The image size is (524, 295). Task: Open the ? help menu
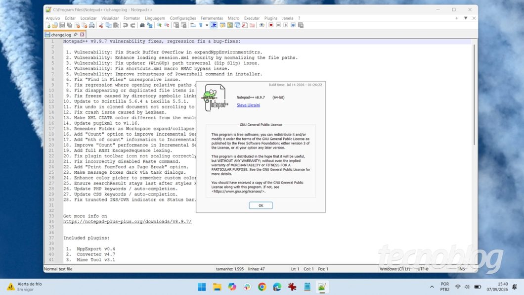299,18
